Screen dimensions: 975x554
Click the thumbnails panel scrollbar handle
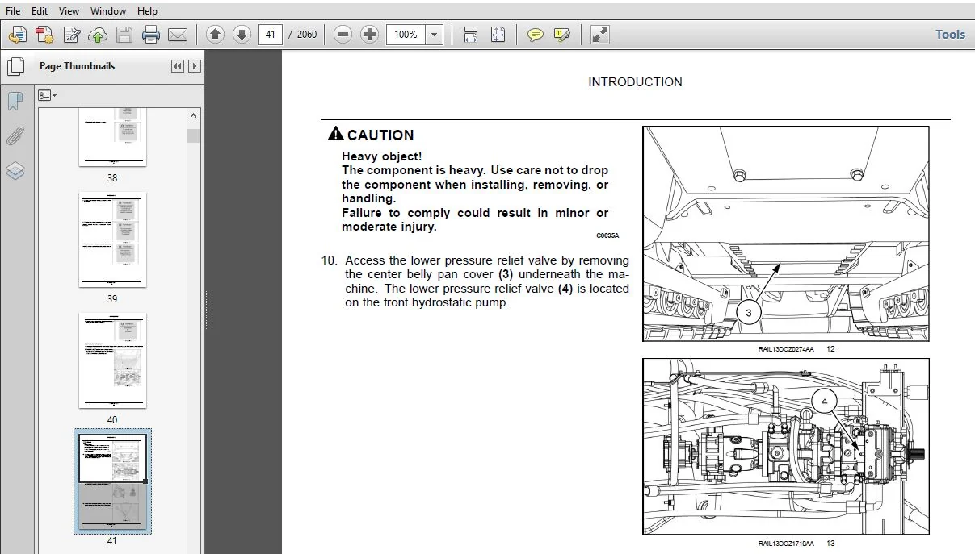tap(193, 135)
